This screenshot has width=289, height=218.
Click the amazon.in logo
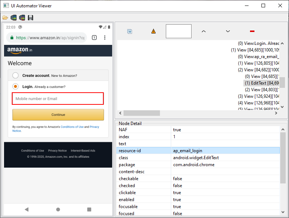click(x=20, y=50)
